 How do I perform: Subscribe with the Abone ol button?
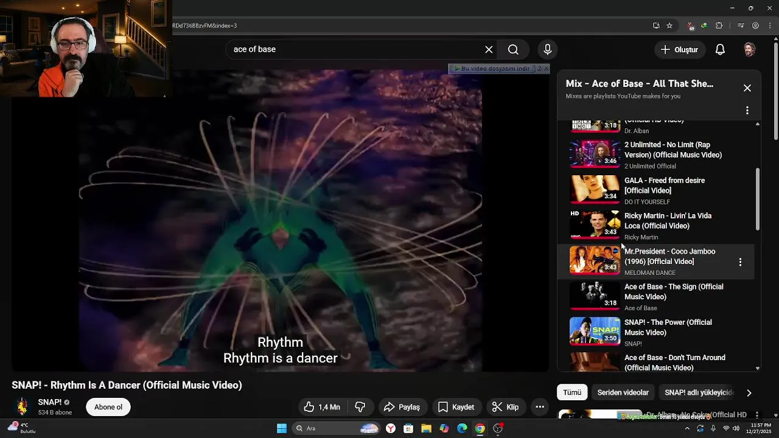point(108,407)
